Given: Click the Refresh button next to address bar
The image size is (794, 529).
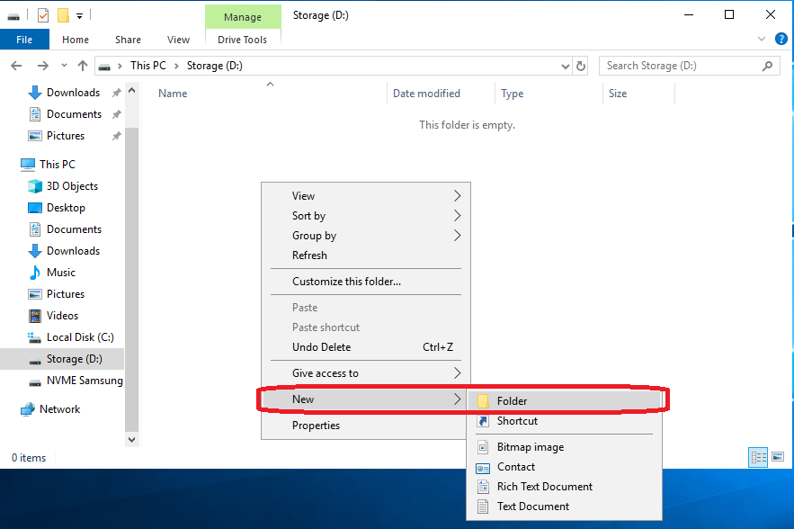Looking at the screenshot, I should [581, 66].
